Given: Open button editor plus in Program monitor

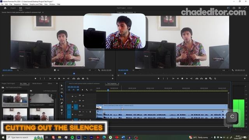Looking at the screenshot, I should (245, 79).
